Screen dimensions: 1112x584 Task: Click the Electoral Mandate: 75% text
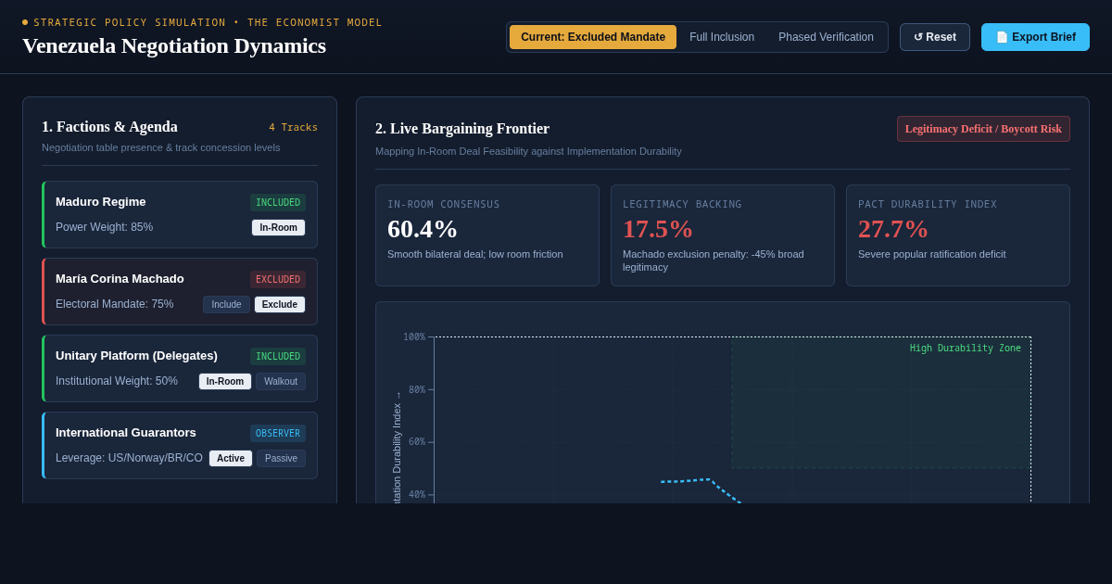tap(114, 304)
